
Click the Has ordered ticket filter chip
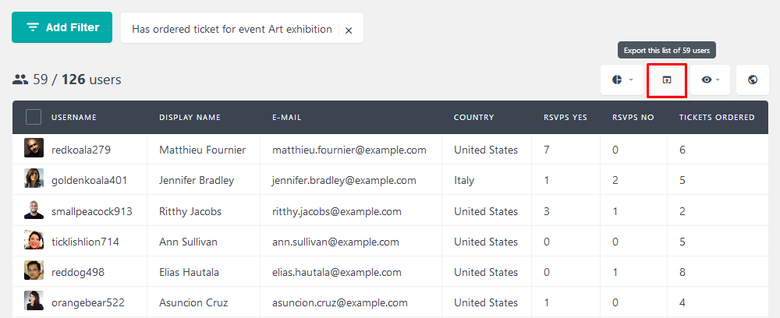pos(232,30)
